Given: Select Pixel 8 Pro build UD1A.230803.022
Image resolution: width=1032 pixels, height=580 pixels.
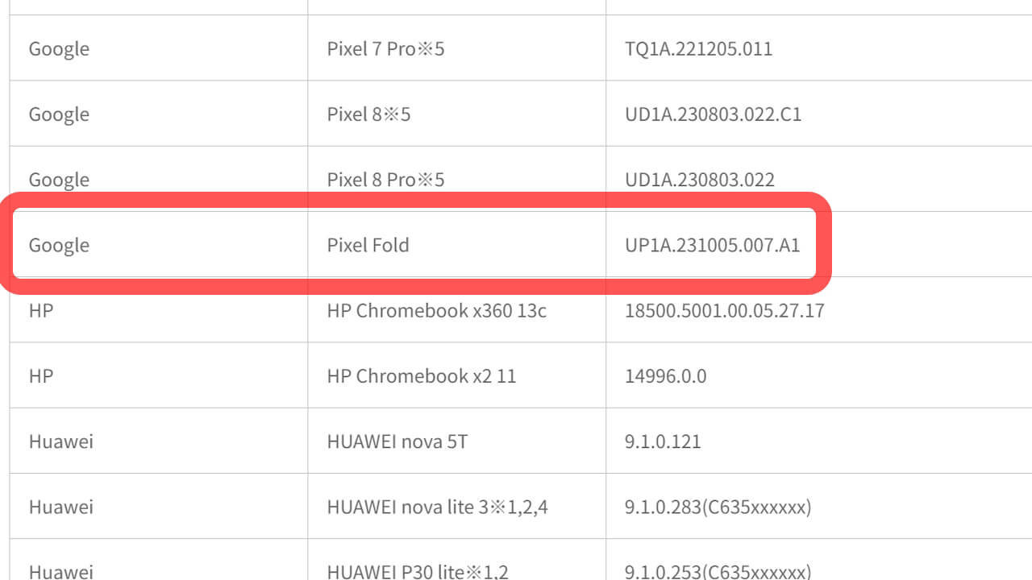Looking at the screenshot, I should [699, 180].
